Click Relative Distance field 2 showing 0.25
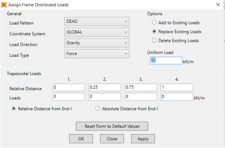Image resolution: width=225 pixels, height=148 pixels. click(x=105, y=87)
